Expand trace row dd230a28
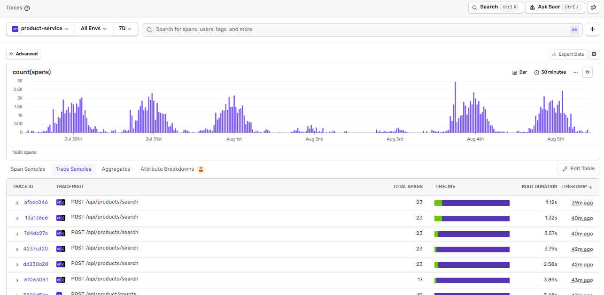The height and width of the screenshot is (295, 604). (17, 265)
